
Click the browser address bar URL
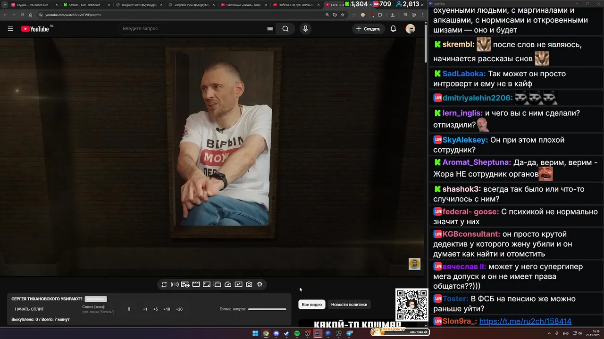(x=73, y=15)
